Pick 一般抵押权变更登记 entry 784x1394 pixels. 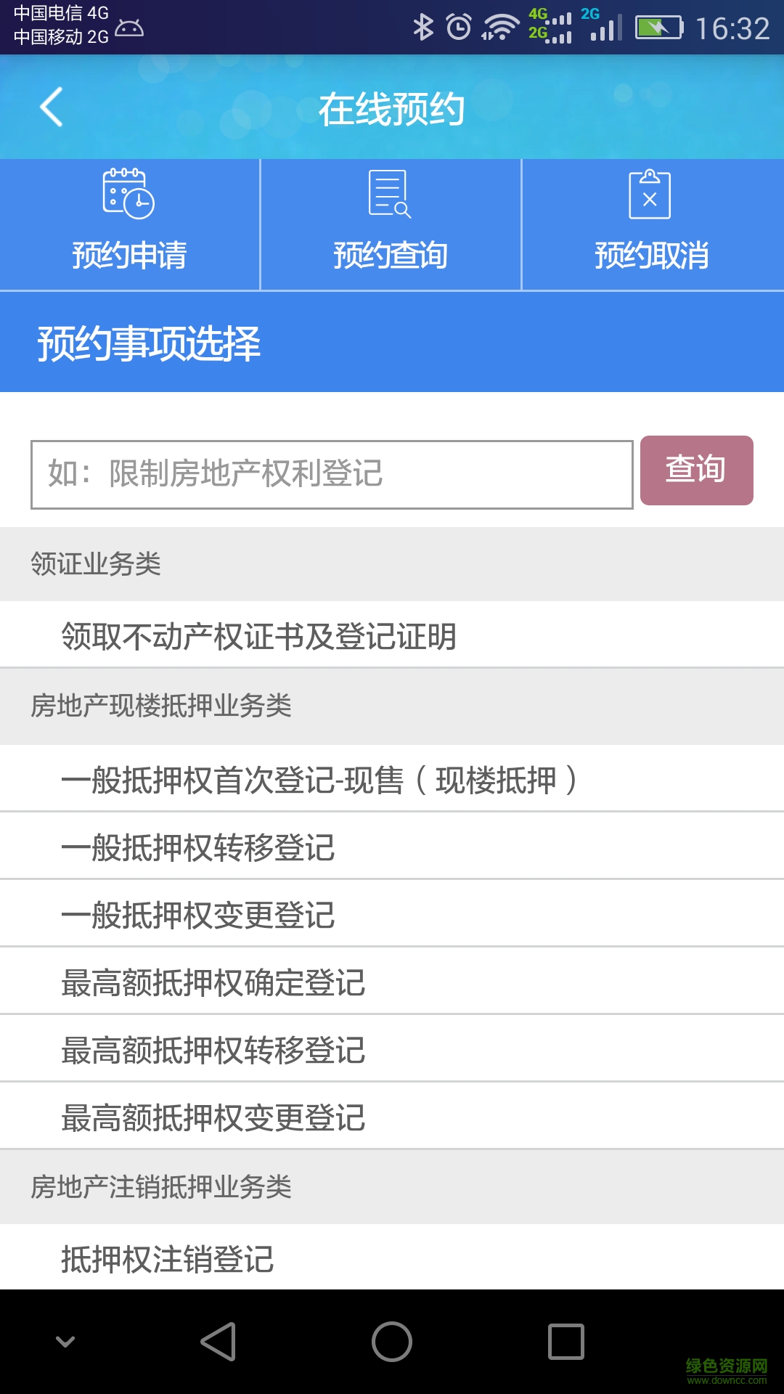(x=198, y=915)
